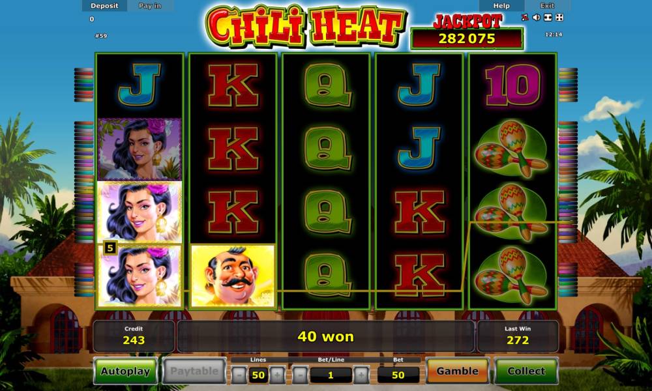Click the payline 5 marker
The height and width of the screenshot is (391, 652).
point(110,248)
